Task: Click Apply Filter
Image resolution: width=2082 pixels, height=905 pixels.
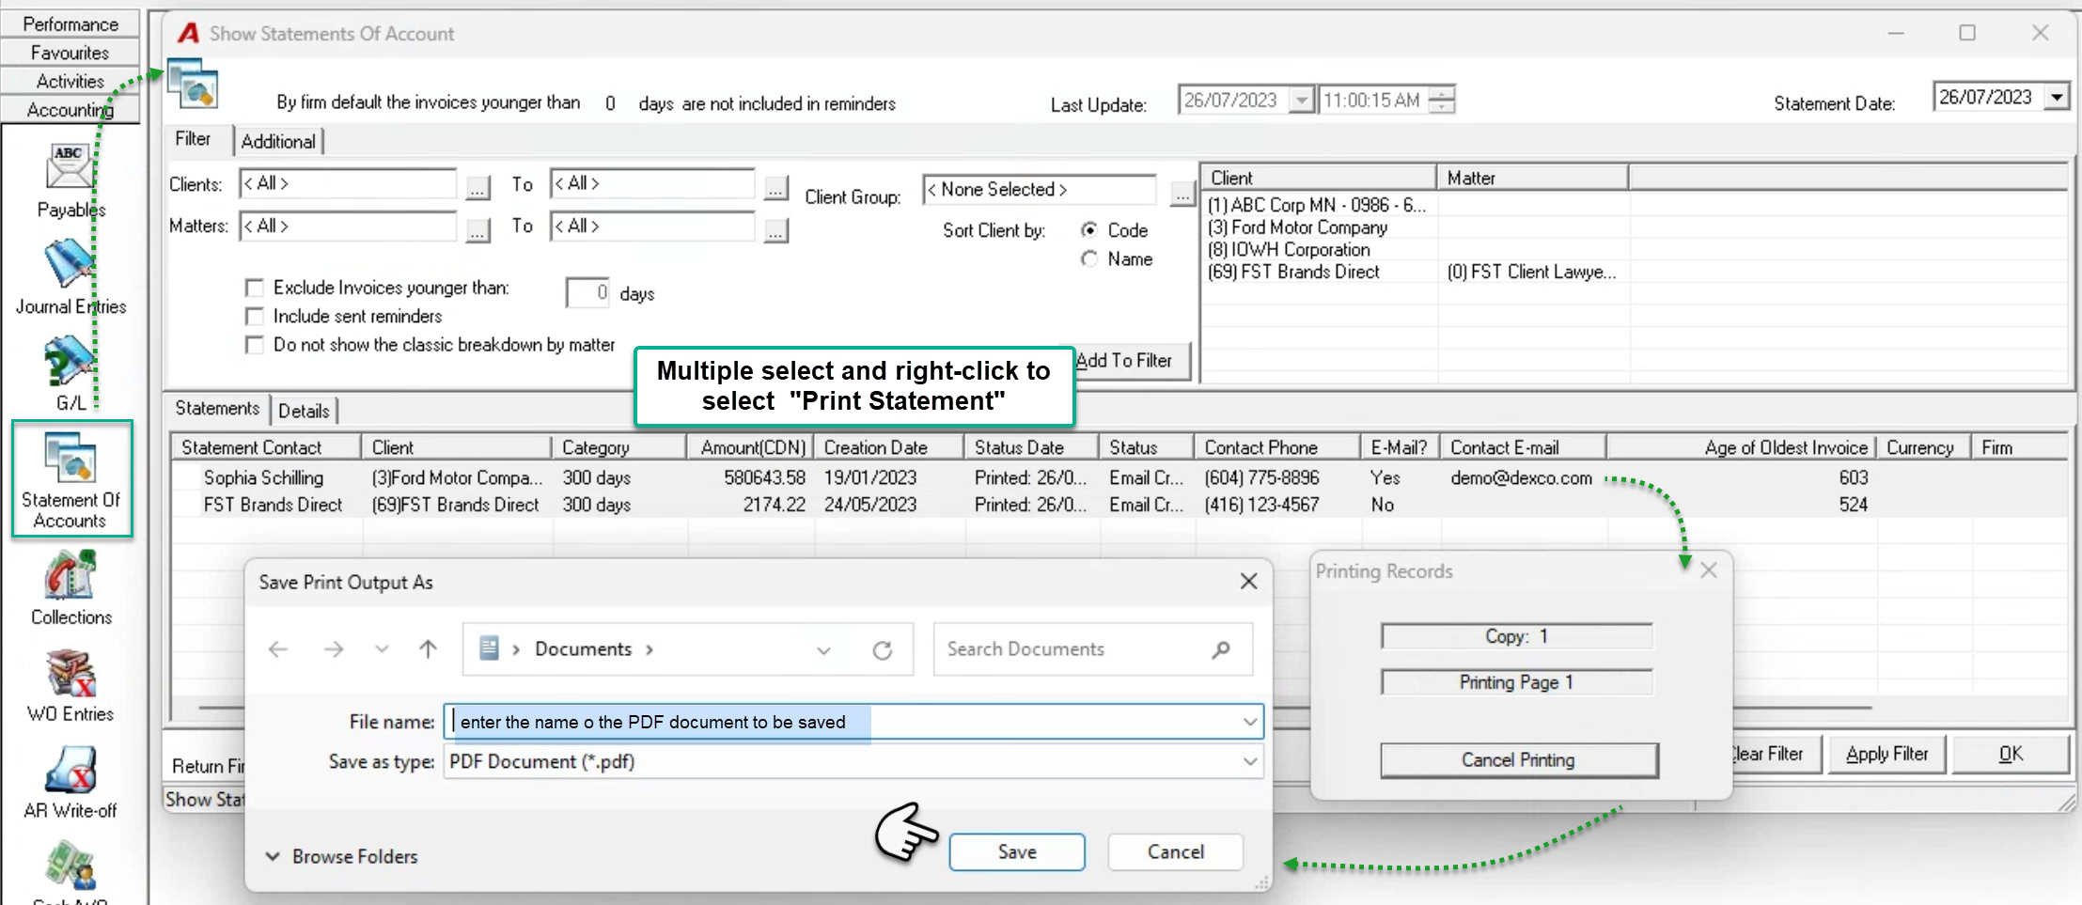Action: 1886,754
